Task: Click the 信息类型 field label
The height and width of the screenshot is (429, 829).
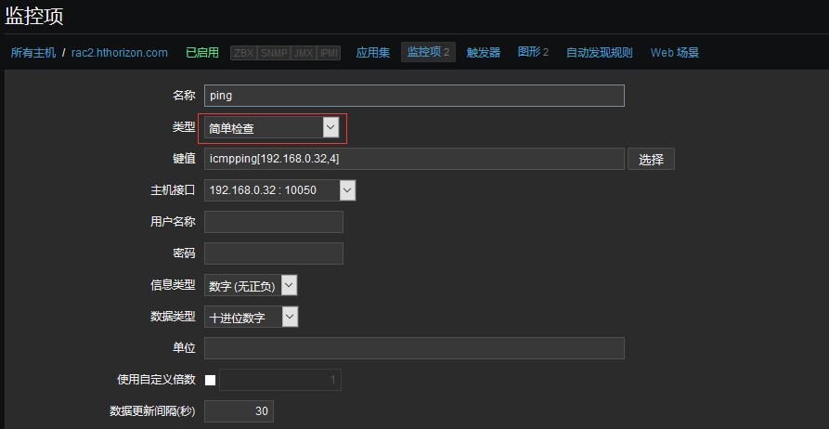Action: [x=173, y=285]
